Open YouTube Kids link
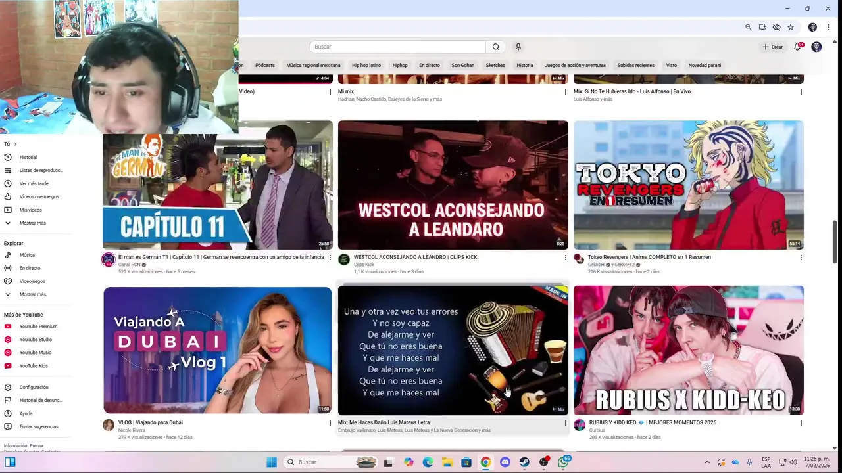The height and width of the screenshot is (473, 842). click(x=34, y=366)
